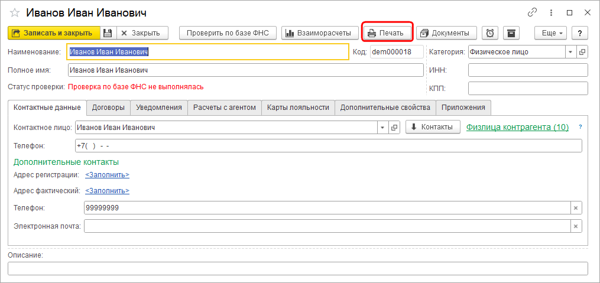Focus the Электронная почта input

(327, 226)
